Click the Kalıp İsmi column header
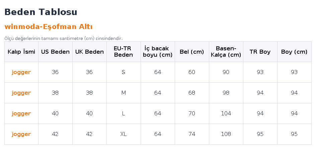The width and height of the screenshot is (315, 152). pos(21,52)
